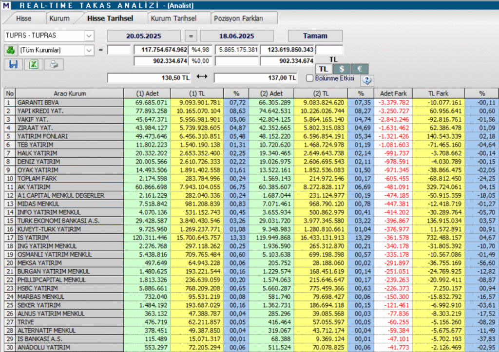Enable the Bölünme Etkisi checkbox

[x=309, y=78]
